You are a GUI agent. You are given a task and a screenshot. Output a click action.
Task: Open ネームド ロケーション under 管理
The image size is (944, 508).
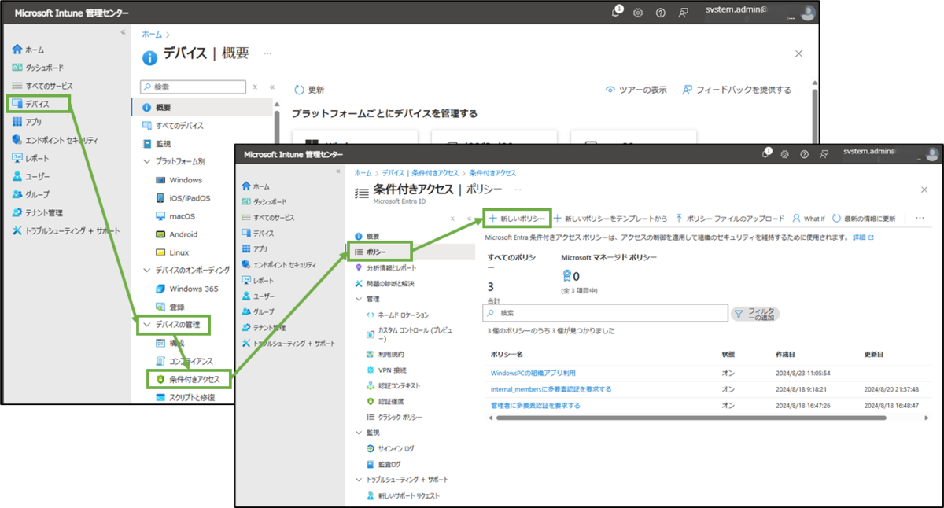click(397, 315)
